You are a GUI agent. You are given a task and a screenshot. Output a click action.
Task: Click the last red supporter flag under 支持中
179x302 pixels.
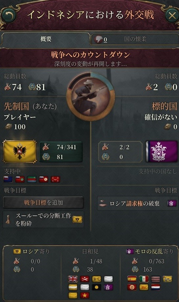pyautogui.click(x=56, y=179)
